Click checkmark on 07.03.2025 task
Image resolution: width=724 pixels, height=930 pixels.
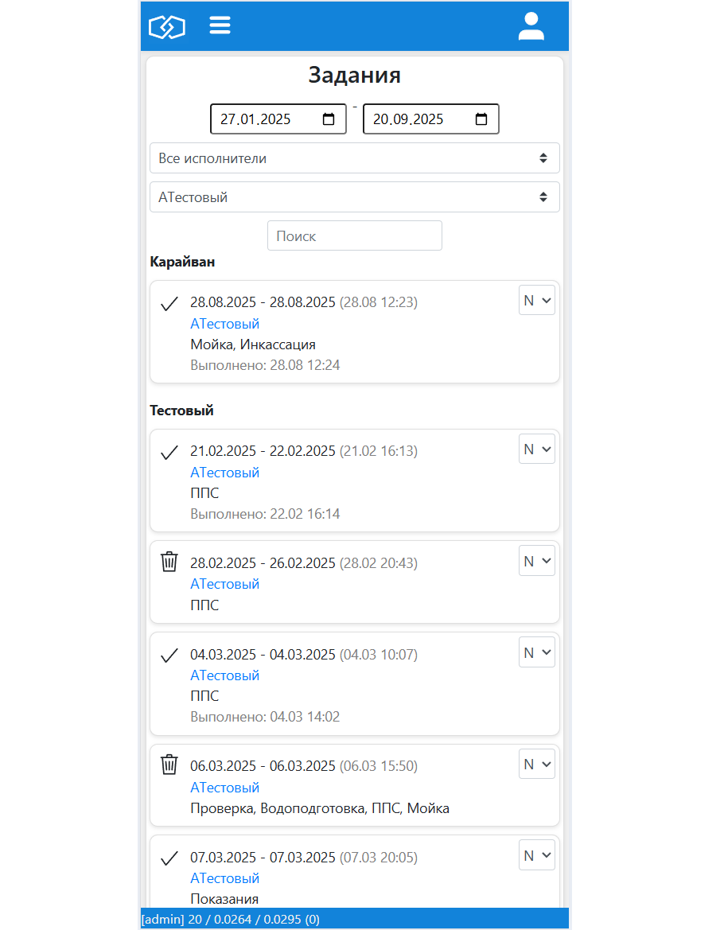point(169,858)
